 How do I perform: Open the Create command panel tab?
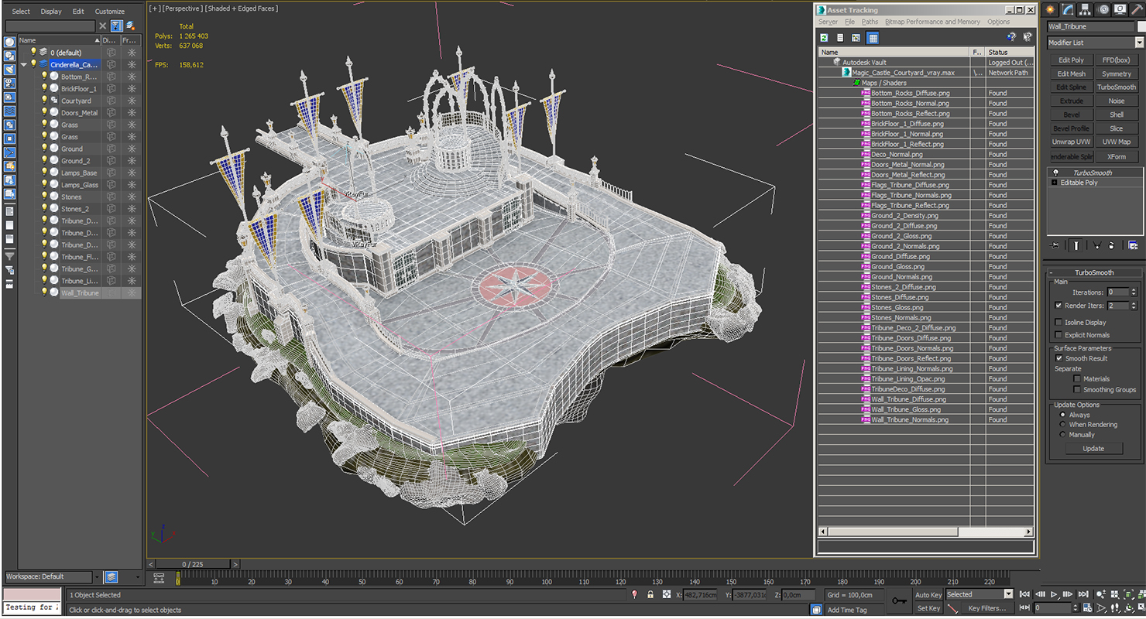tap(1050, 9)
